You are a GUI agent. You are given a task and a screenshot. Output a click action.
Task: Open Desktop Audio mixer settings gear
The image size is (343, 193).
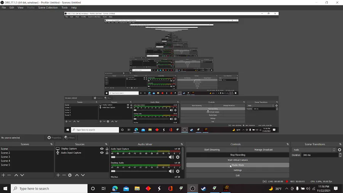178,171
